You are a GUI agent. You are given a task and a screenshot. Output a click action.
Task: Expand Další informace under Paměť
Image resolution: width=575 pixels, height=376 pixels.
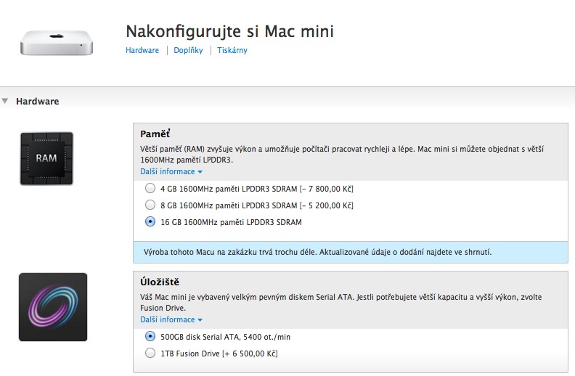pyautogui.click(x=171, y=172)
